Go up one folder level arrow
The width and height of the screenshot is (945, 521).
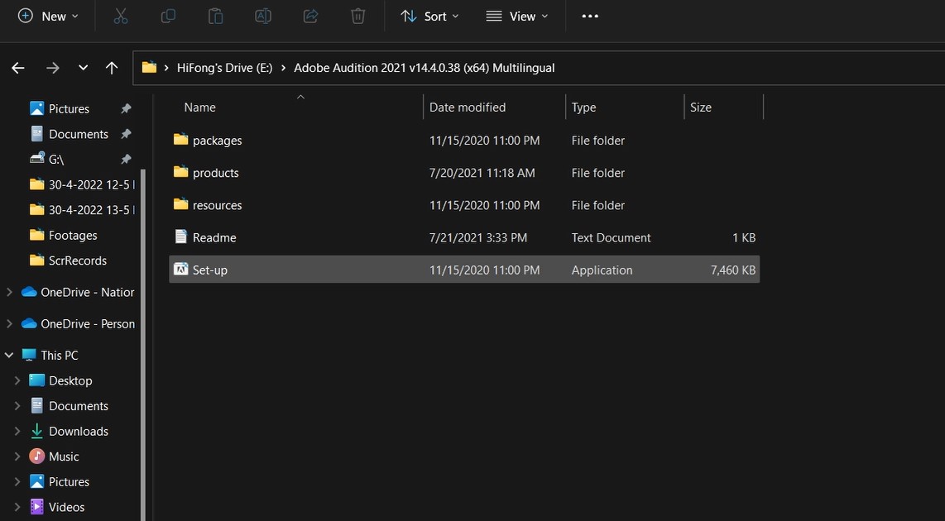[112, 68]
